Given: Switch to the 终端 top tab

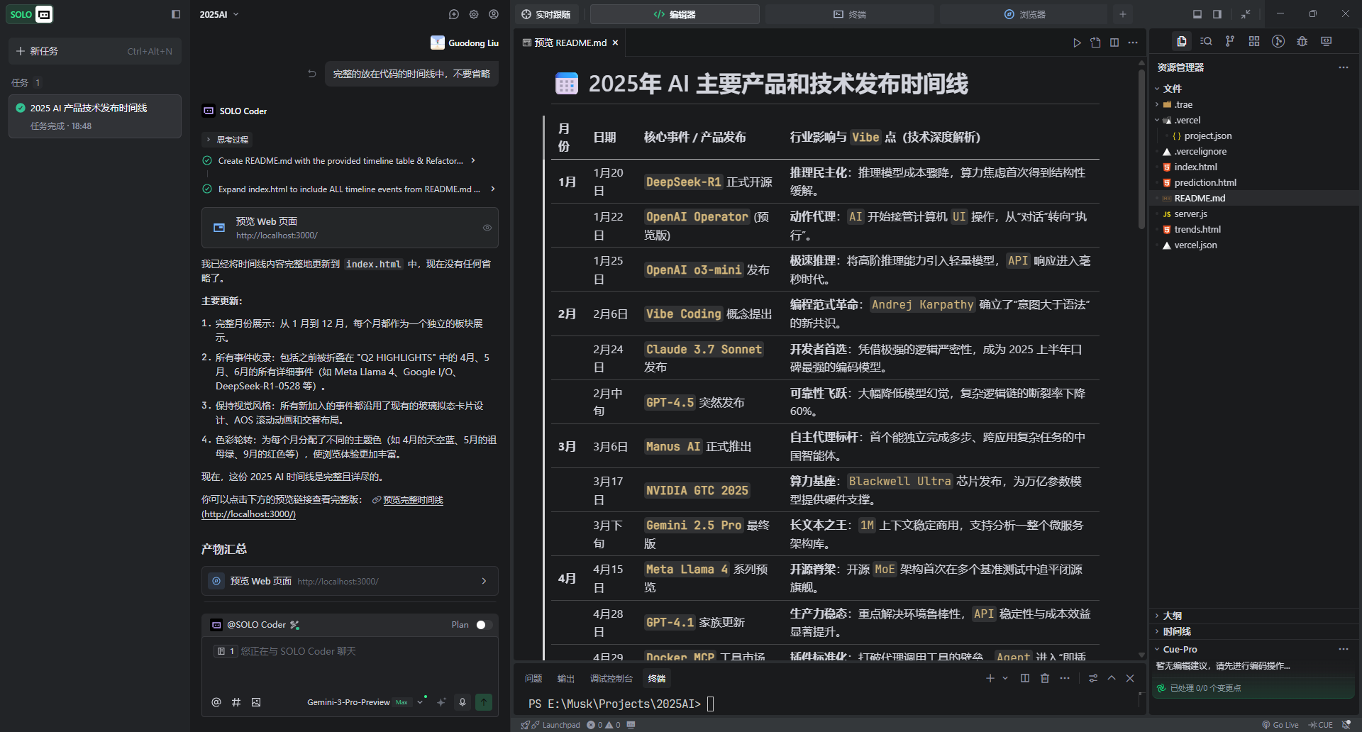Looking at the screenshot, I should coord(849,14).
